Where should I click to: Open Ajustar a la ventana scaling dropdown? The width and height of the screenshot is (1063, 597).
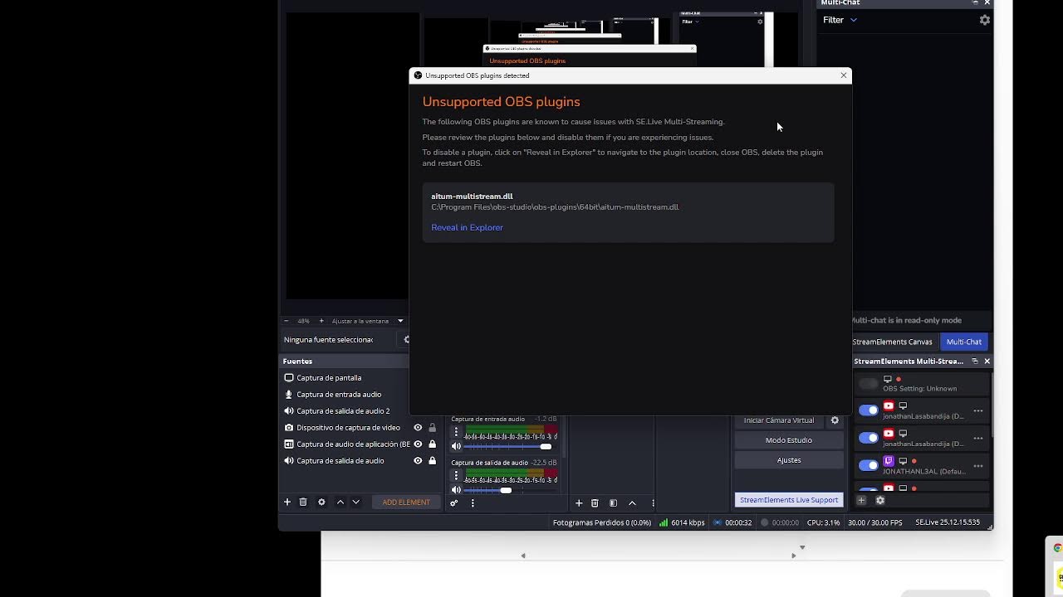pyautogui.click(x=367, y=321)
